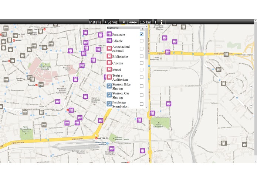Image resolution: width=257 pixels, height=182 pixels.
Task: Click the red Associazioni culturali icon
Action: (x=109, y=48)
